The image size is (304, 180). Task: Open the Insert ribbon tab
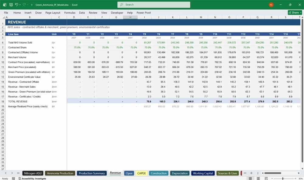pyautogui.click(x=28, y=12)
